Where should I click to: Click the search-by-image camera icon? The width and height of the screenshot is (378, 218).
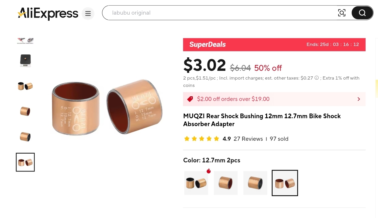342,13
